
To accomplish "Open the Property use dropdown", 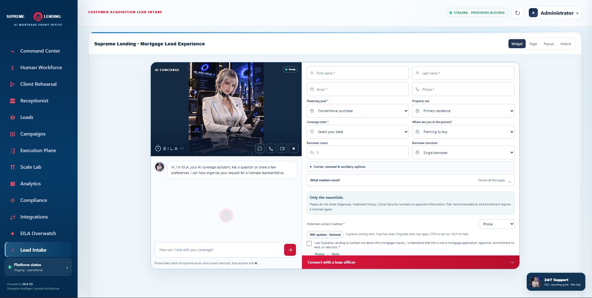I will [x=463, y=111].
